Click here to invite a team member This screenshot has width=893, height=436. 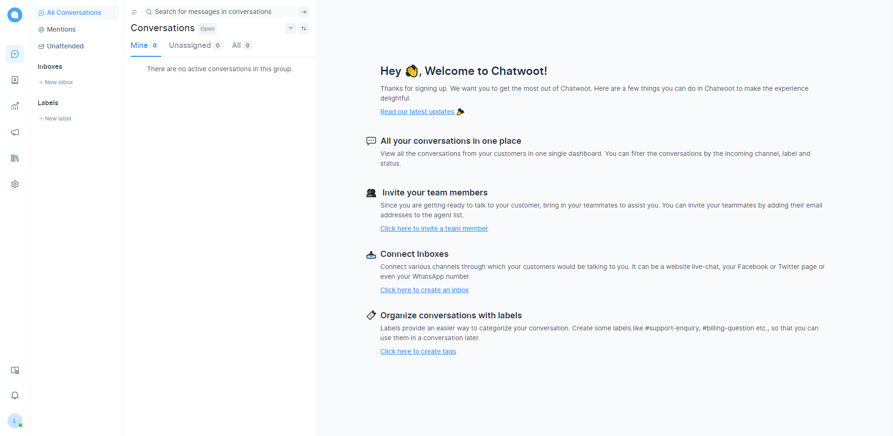click(434, 228)
